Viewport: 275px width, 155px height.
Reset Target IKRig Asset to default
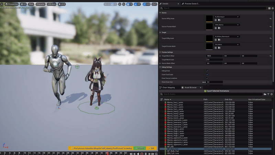coord(271,38)
